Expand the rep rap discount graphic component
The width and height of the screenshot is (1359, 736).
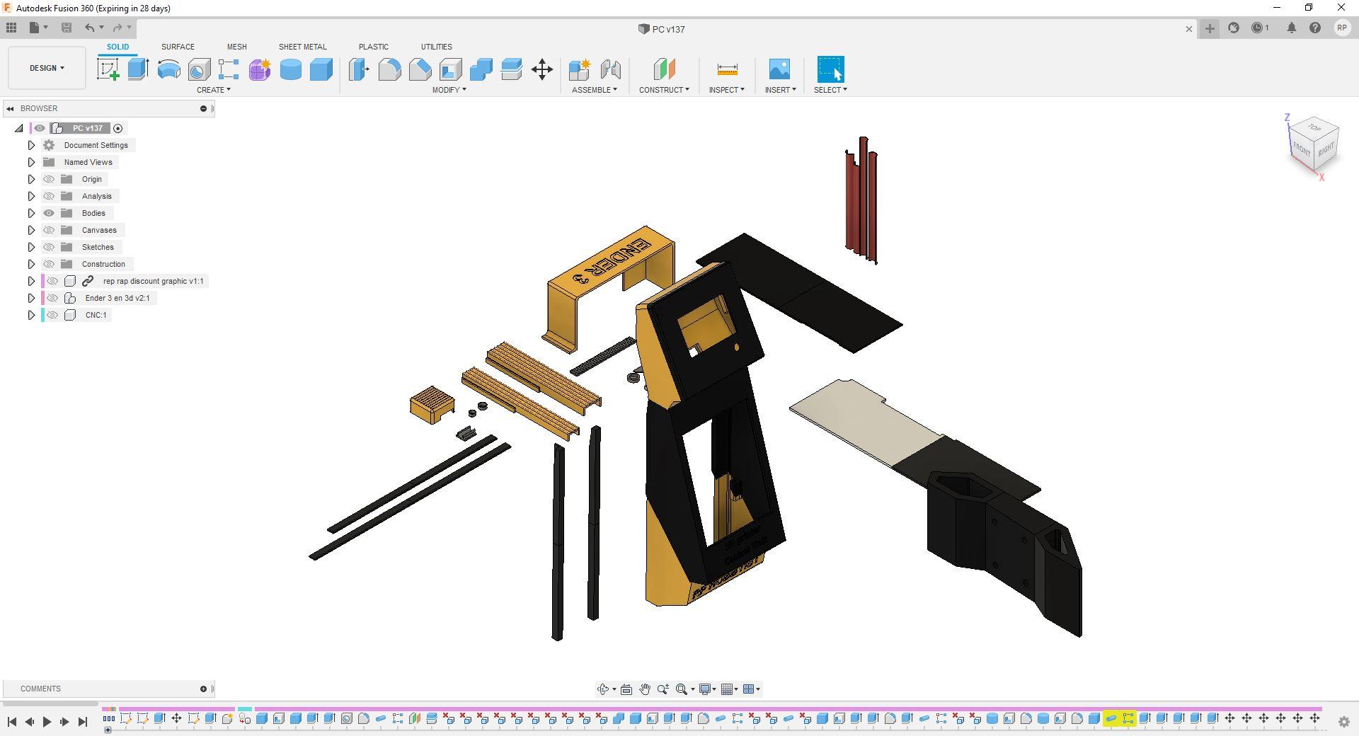[31, 281]
